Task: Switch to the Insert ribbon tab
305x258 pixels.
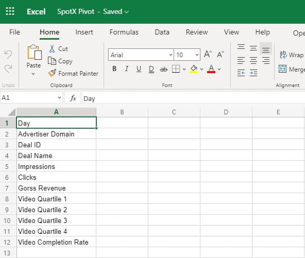Action: click(84, 32)
